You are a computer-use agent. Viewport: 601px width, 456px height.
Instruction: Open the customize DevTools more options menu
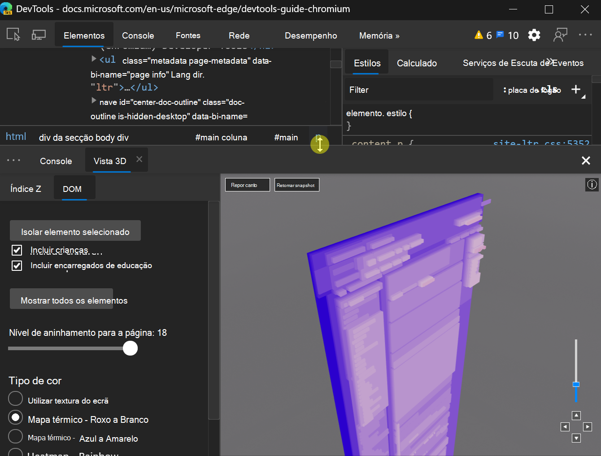(x=585, y=35)
